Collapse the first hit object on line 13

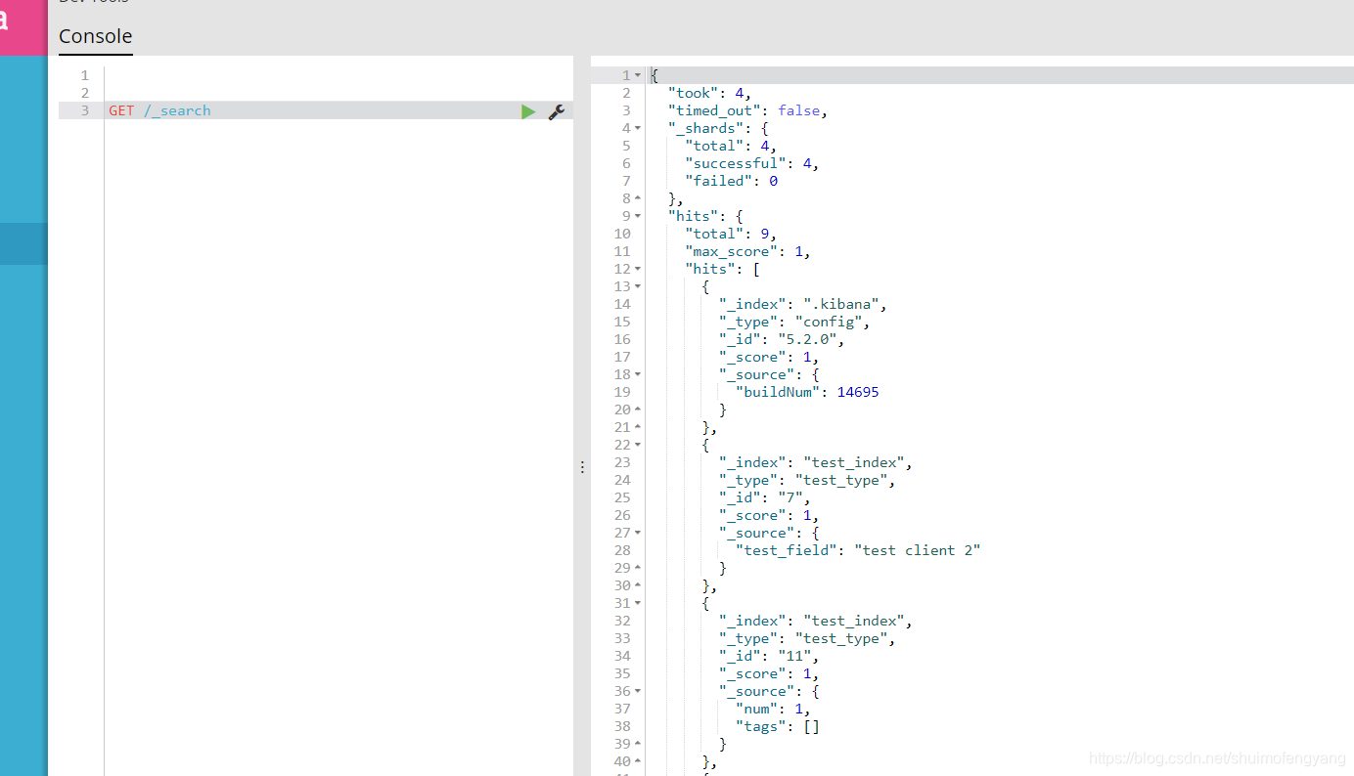pos(638,286)
